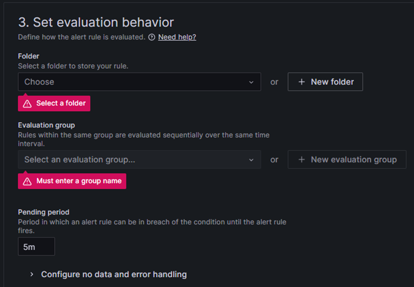
Task: Click the Evaluation group field label
Action: [47, 125]
